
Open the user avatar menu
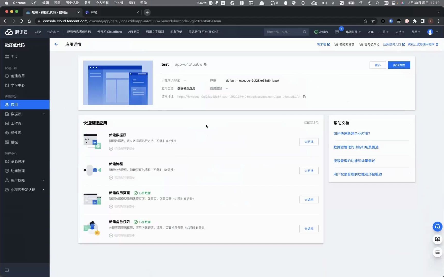point(430,32)
